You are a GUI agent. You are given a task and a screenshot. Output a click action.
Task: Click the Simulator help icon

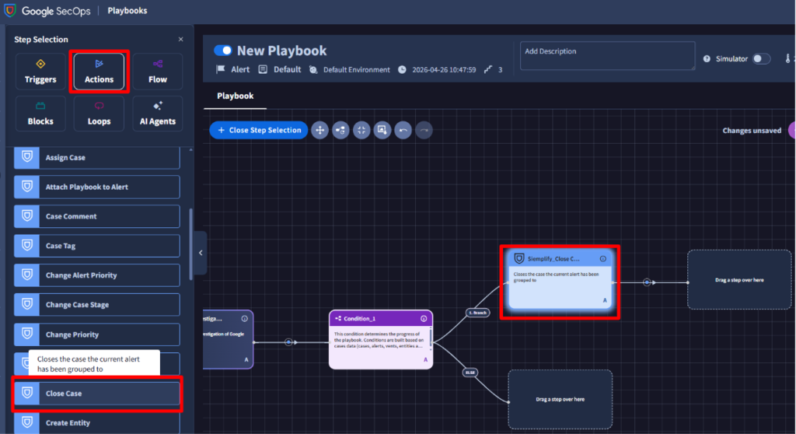(707, 59)
